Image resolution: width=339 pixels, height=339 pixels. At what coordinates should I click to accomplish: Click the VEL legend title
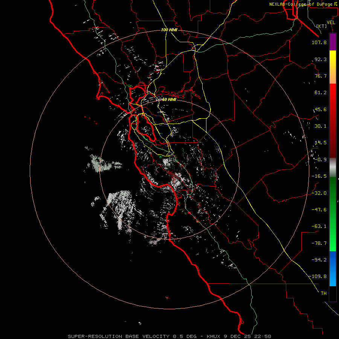click(x=331, y=22)
